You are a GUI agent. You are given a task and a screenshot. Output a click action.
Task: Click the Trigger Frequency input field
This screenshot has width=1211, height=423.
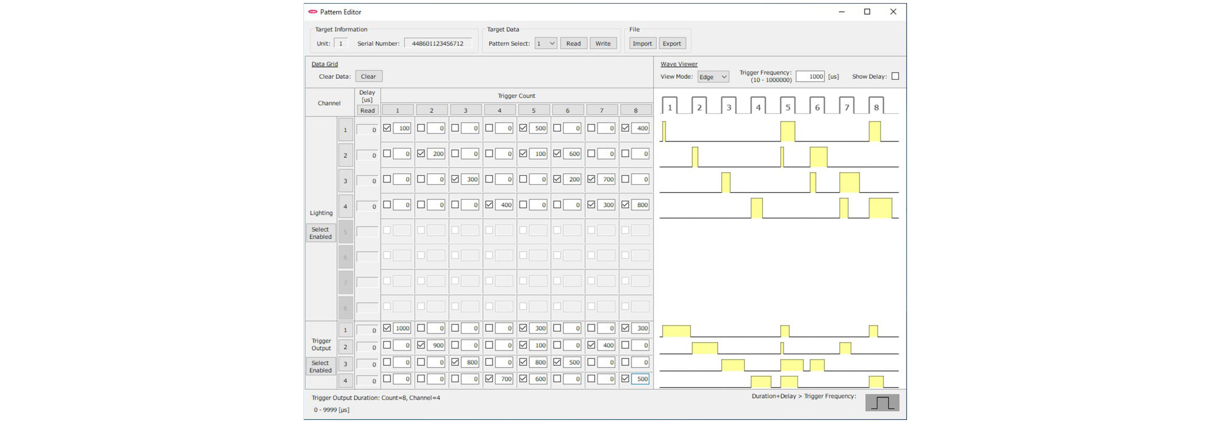pyautogui.click(x=810, y=77)
